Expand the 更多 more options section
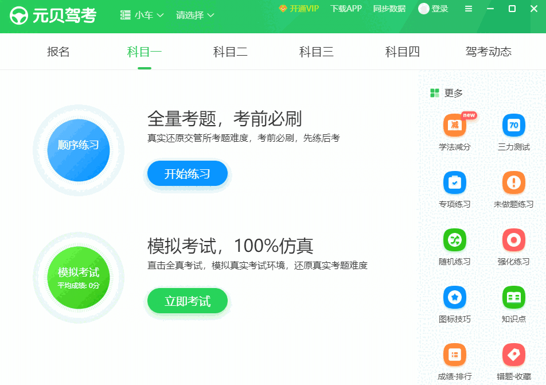 [445, 92]
